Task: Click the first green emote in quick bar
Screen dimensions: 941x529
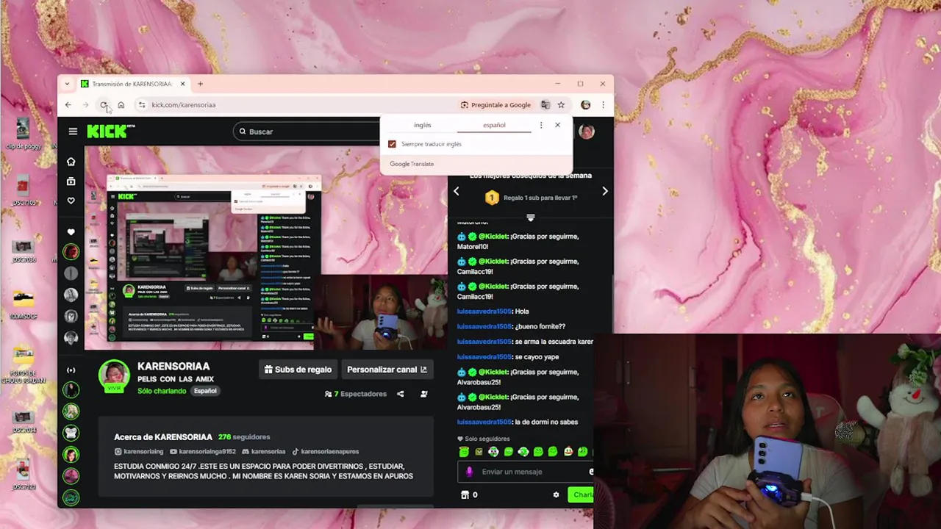Action: [463, 452]
